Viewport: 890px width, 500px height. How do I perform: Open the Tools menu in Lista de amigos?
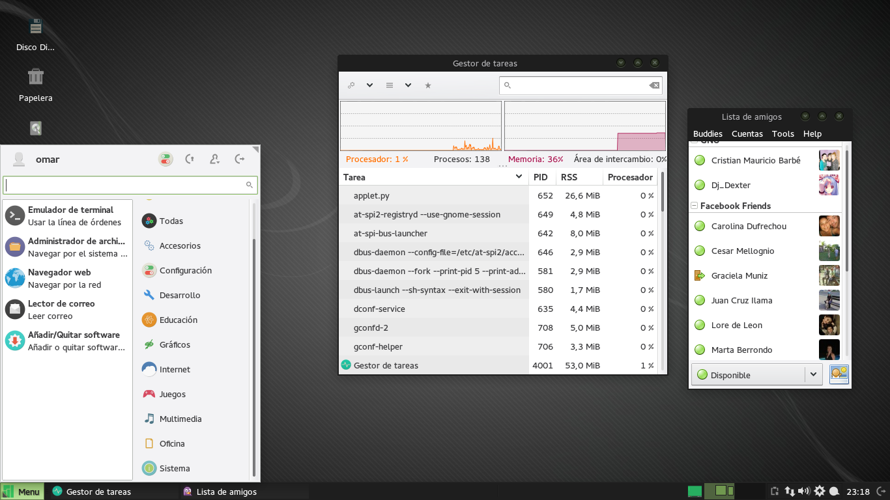click(783, 133)
